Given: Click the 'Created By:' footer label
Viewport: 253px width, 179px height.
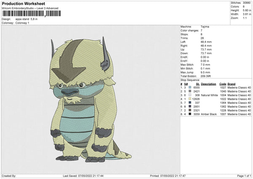Looking at the screenshot, I should pos(9,176).
